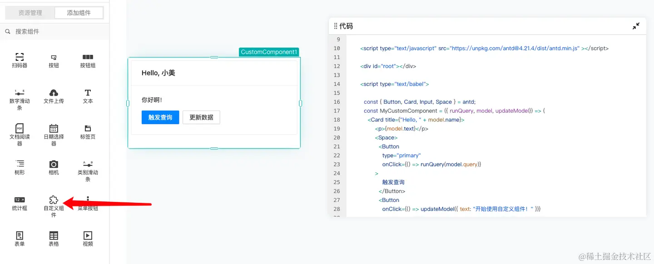
Task: Choose the 表单 form component icon
Action: pyautogui.click(x=20, y=235)
